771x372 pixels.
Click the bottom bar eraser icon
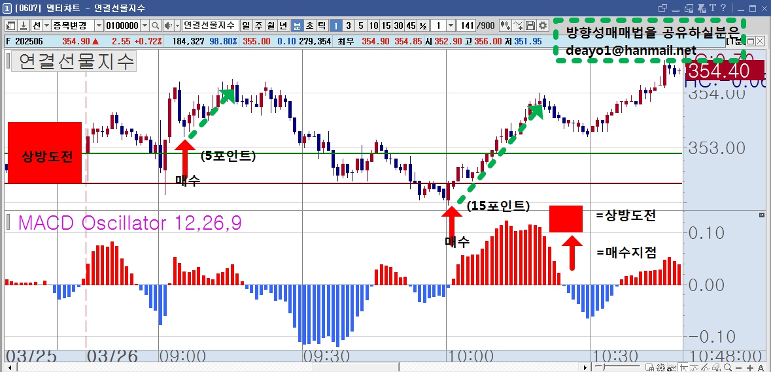[x=716, y=367]
